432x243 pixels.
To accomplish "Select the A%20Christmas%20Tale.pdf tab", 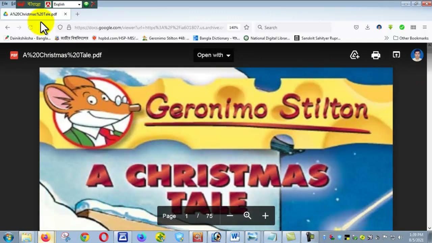I will (x=35, y=14).
